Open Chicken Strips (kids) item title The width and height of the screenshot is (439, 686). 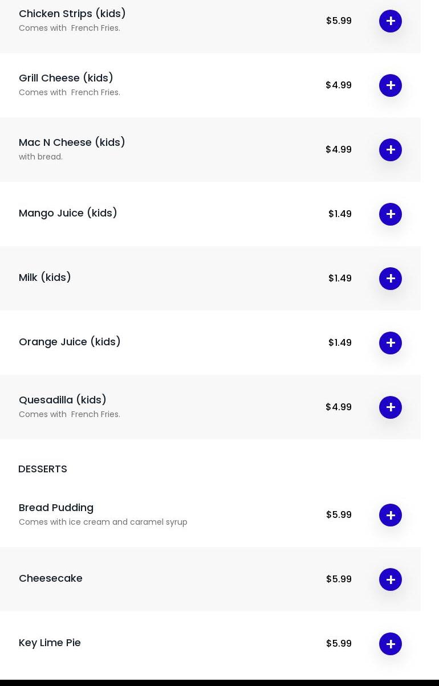click(72, 13)
